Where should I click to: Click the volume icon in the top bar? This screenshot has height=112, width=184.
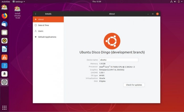(175, 2)
